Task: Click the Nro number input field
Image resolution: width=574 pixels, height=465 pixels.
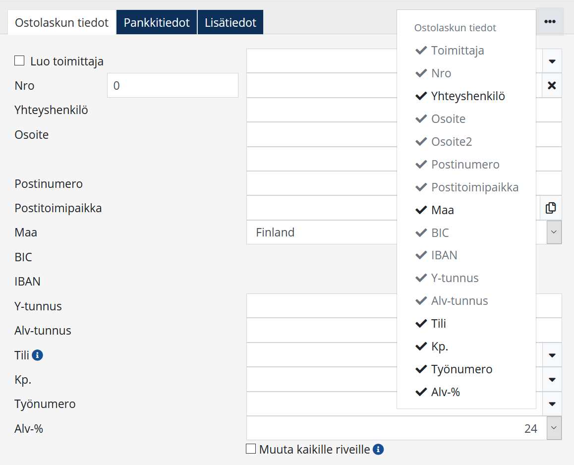Action: (x=172, y=86)
